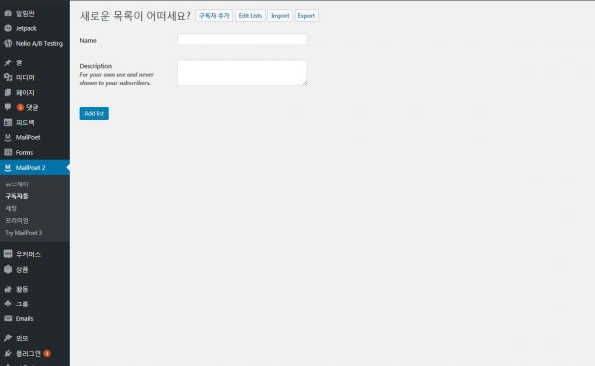This screenshot has width=595, height=366.
Task: Open the 우커머스 menu label
Action: point(28,254)
